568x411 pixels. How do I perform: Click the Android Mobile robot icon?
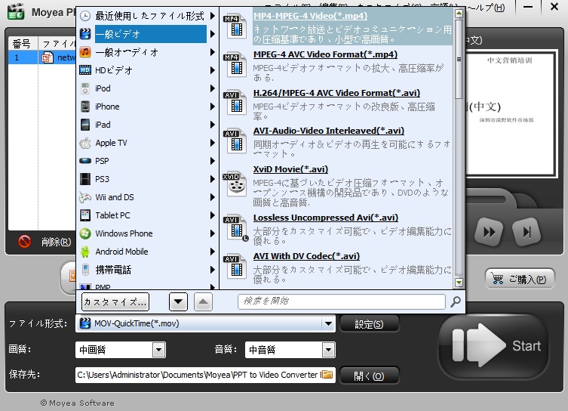pos(85,252)
